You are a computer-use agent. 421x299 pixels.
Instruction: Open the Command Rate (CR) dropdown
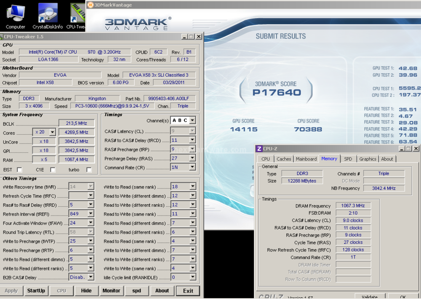click(192, 167)
